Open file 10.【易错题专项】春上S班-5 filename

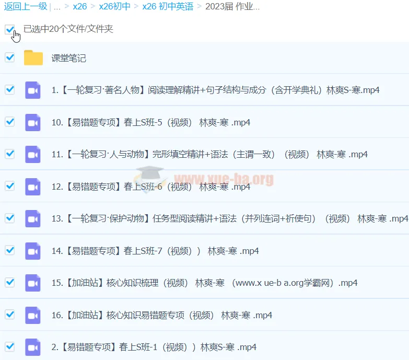(150, 123)
